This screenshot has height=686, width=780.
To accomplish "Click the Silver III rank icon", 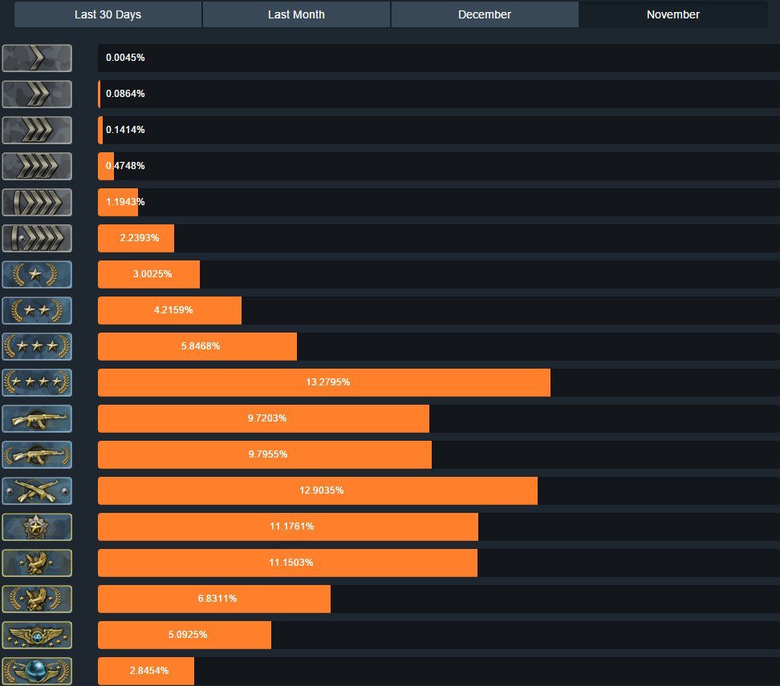I will (37, 130).
